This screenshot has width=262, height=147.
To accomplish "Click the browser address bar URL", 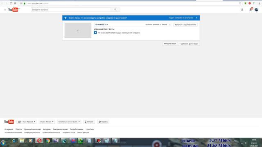I will click(x=38, y=3).
